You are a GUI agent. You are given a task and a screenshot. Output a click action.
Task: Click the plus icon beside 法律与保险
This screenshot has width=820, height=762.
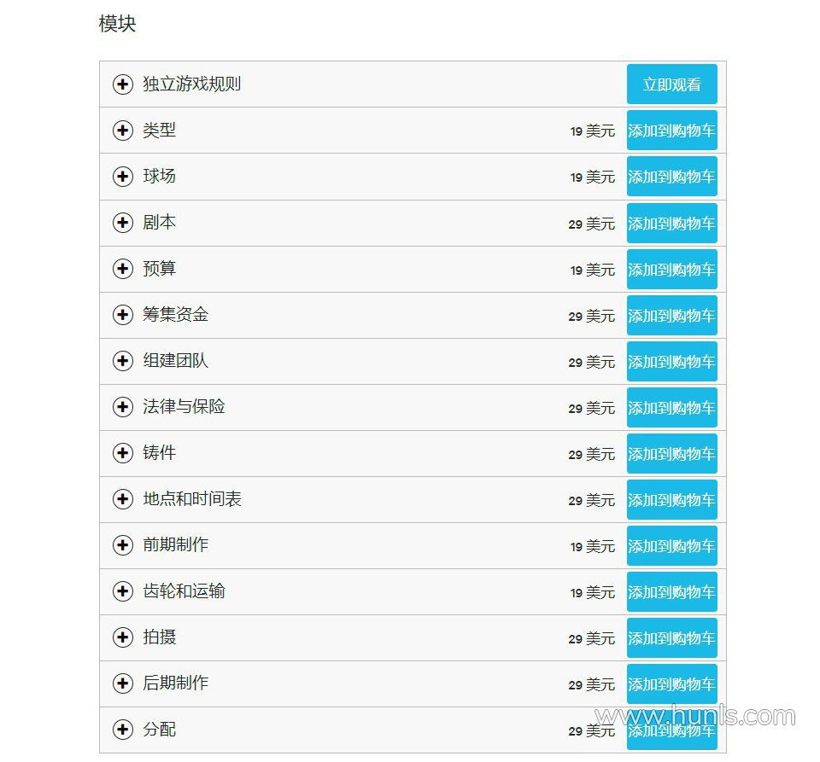click(123, 407)
